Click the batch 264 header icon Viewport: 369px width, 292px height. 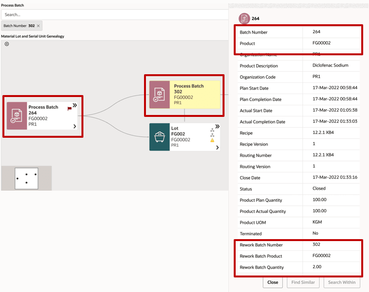(244, 18)
